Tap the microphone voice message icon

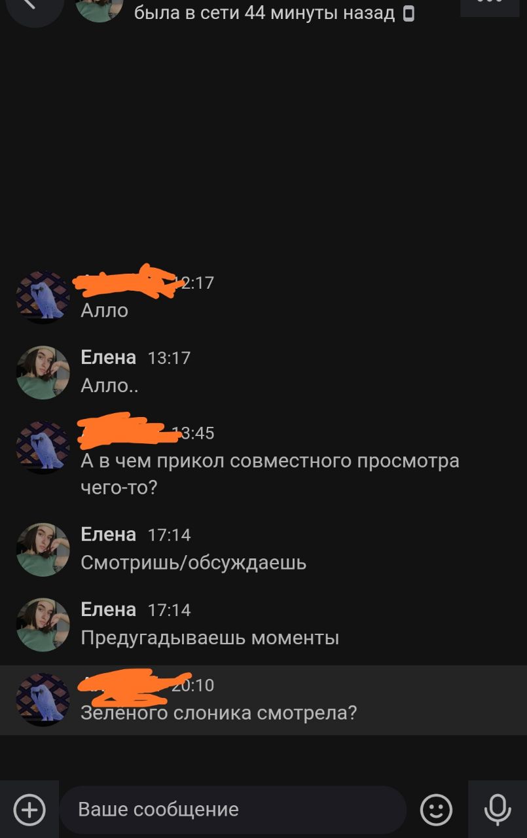pos(498,810)
